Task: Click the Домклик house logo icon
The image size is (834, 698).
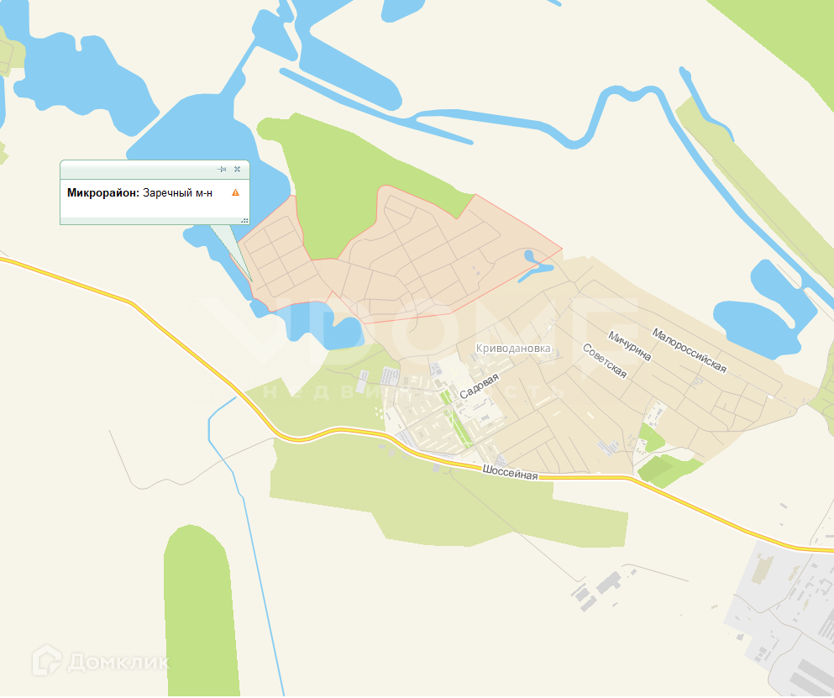Action: (47, 660)
